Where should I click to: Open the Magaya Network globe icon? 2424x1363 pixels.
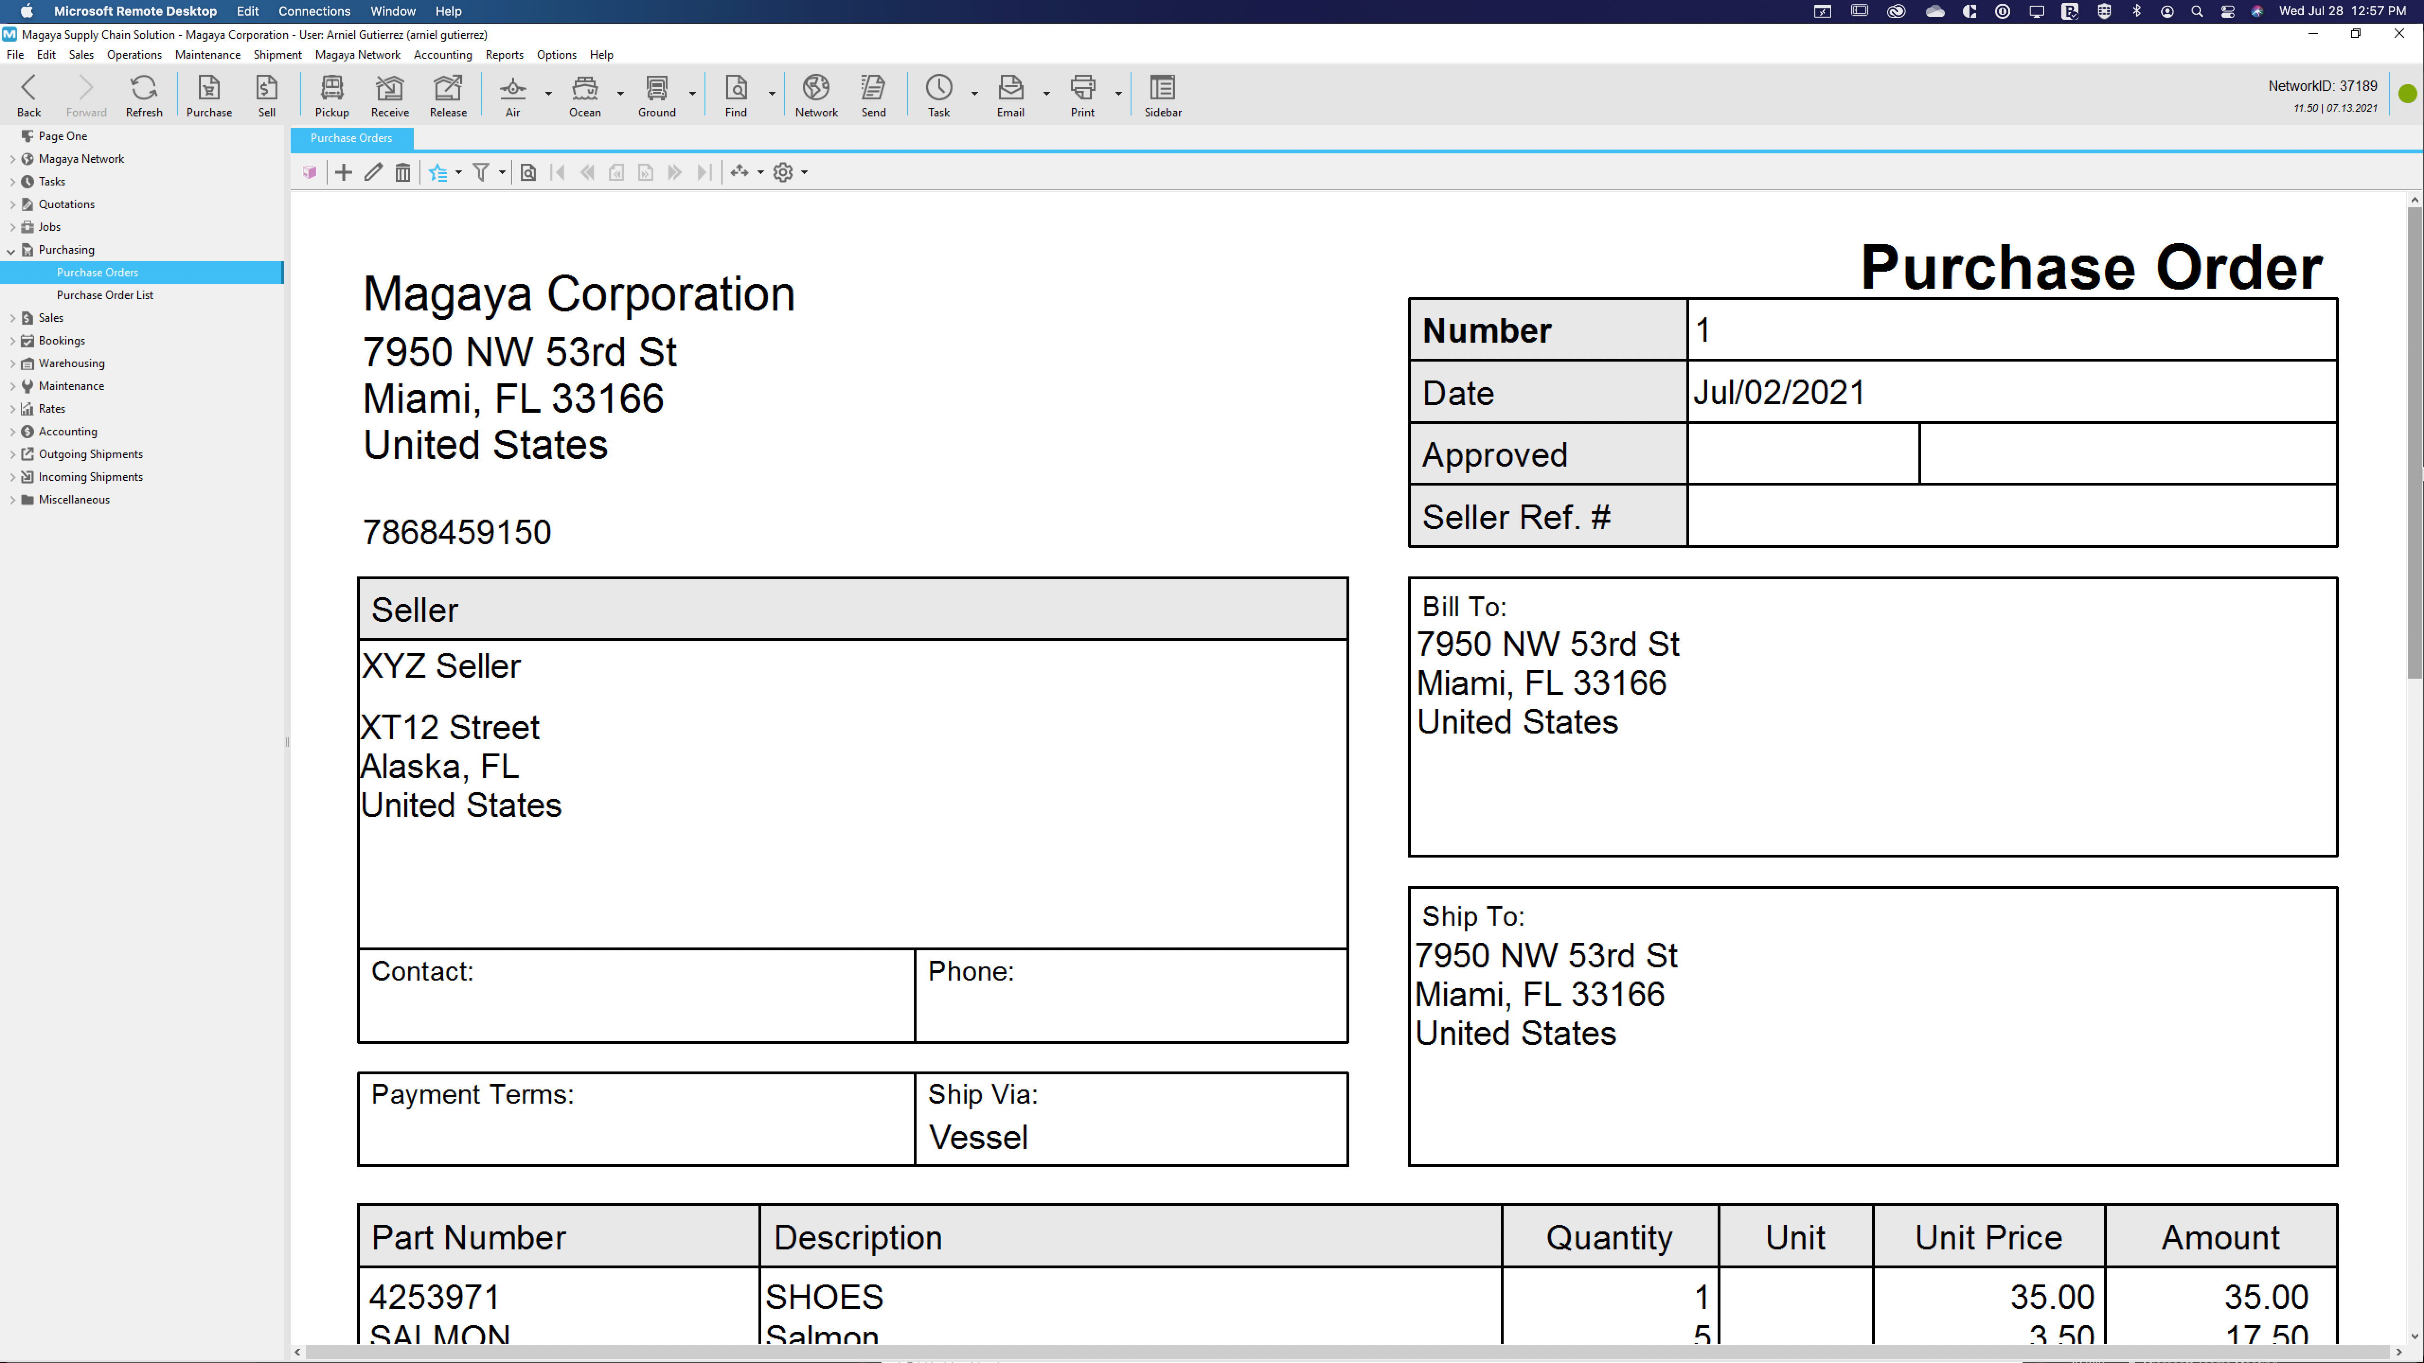(x=815, y=94)
